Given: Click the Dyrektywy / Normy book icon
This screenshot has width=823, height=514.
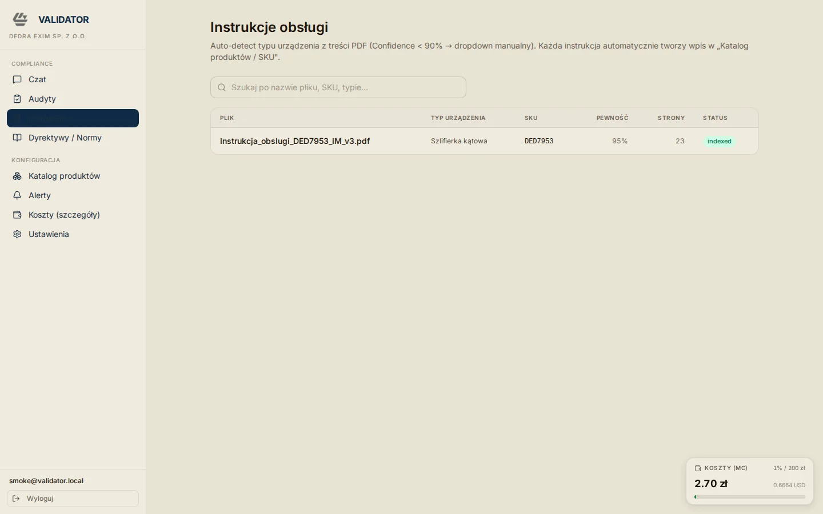Looking at the screenshot, I should coord(17,138).
